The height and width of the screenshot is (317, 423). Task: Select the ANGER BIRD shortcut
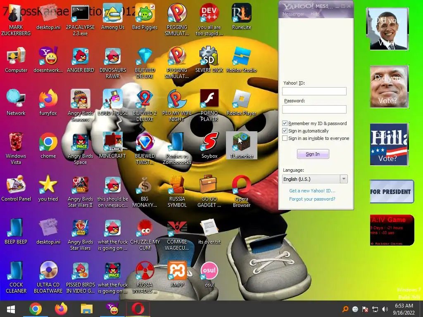click(81, 60)
